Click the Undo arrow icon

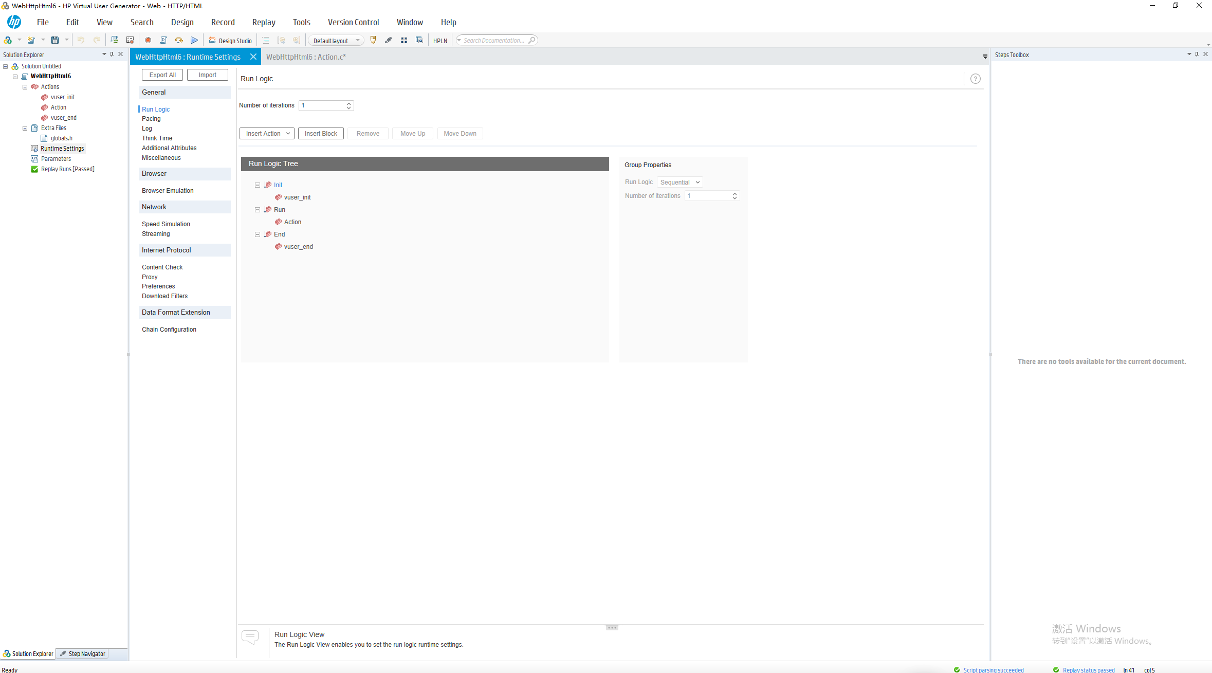pyautogui.click(x=81, y=40)
